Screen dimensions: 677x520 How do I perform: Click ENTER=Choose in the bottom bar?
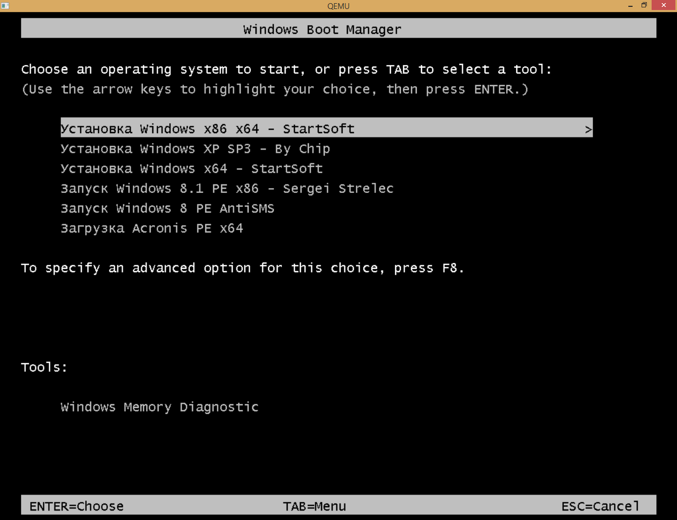[x=76, y=506]
